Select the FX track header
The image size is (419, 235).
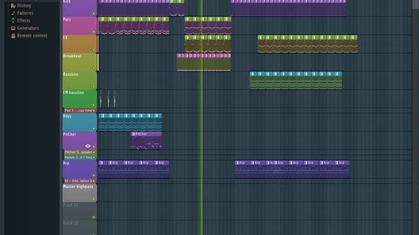pos(80,44)
